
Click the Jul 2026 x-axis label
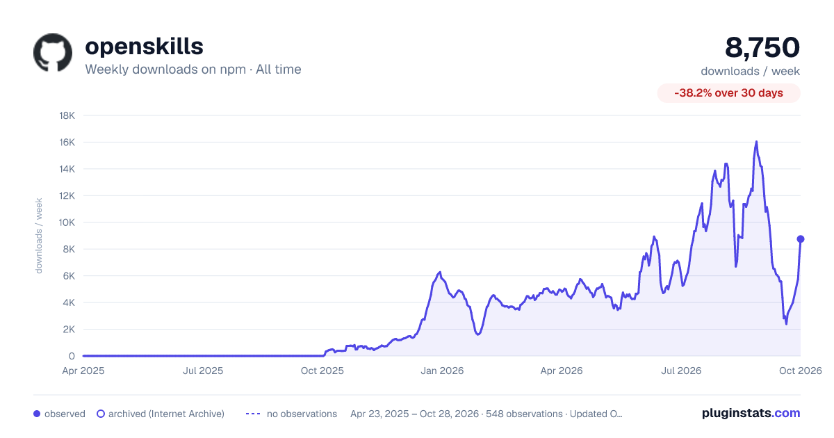(x=681, y=371)
